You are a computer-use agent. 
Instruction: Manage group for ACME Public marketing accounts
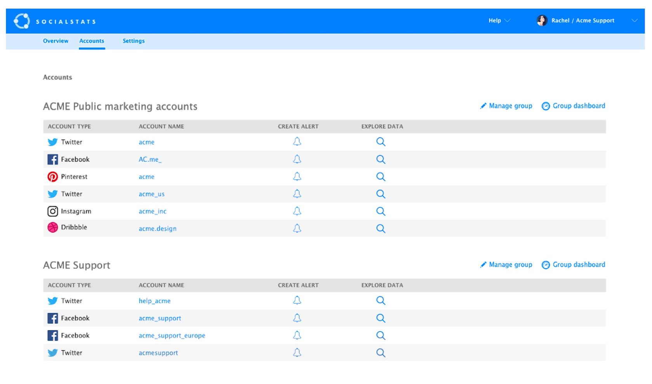pos(506,106)
